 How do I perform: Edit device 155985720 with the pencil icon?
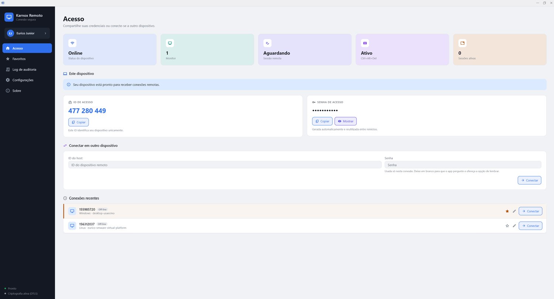tap(514, 211)
